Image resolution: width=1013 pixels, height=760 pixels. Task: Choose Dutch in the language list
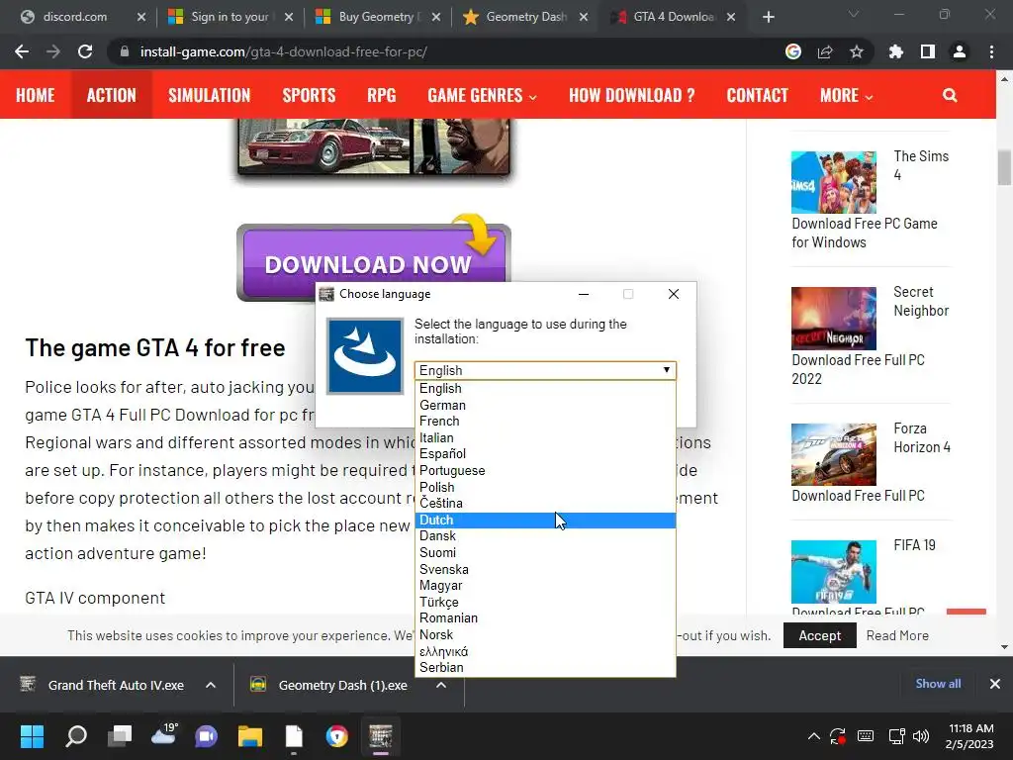coord(545,521)
